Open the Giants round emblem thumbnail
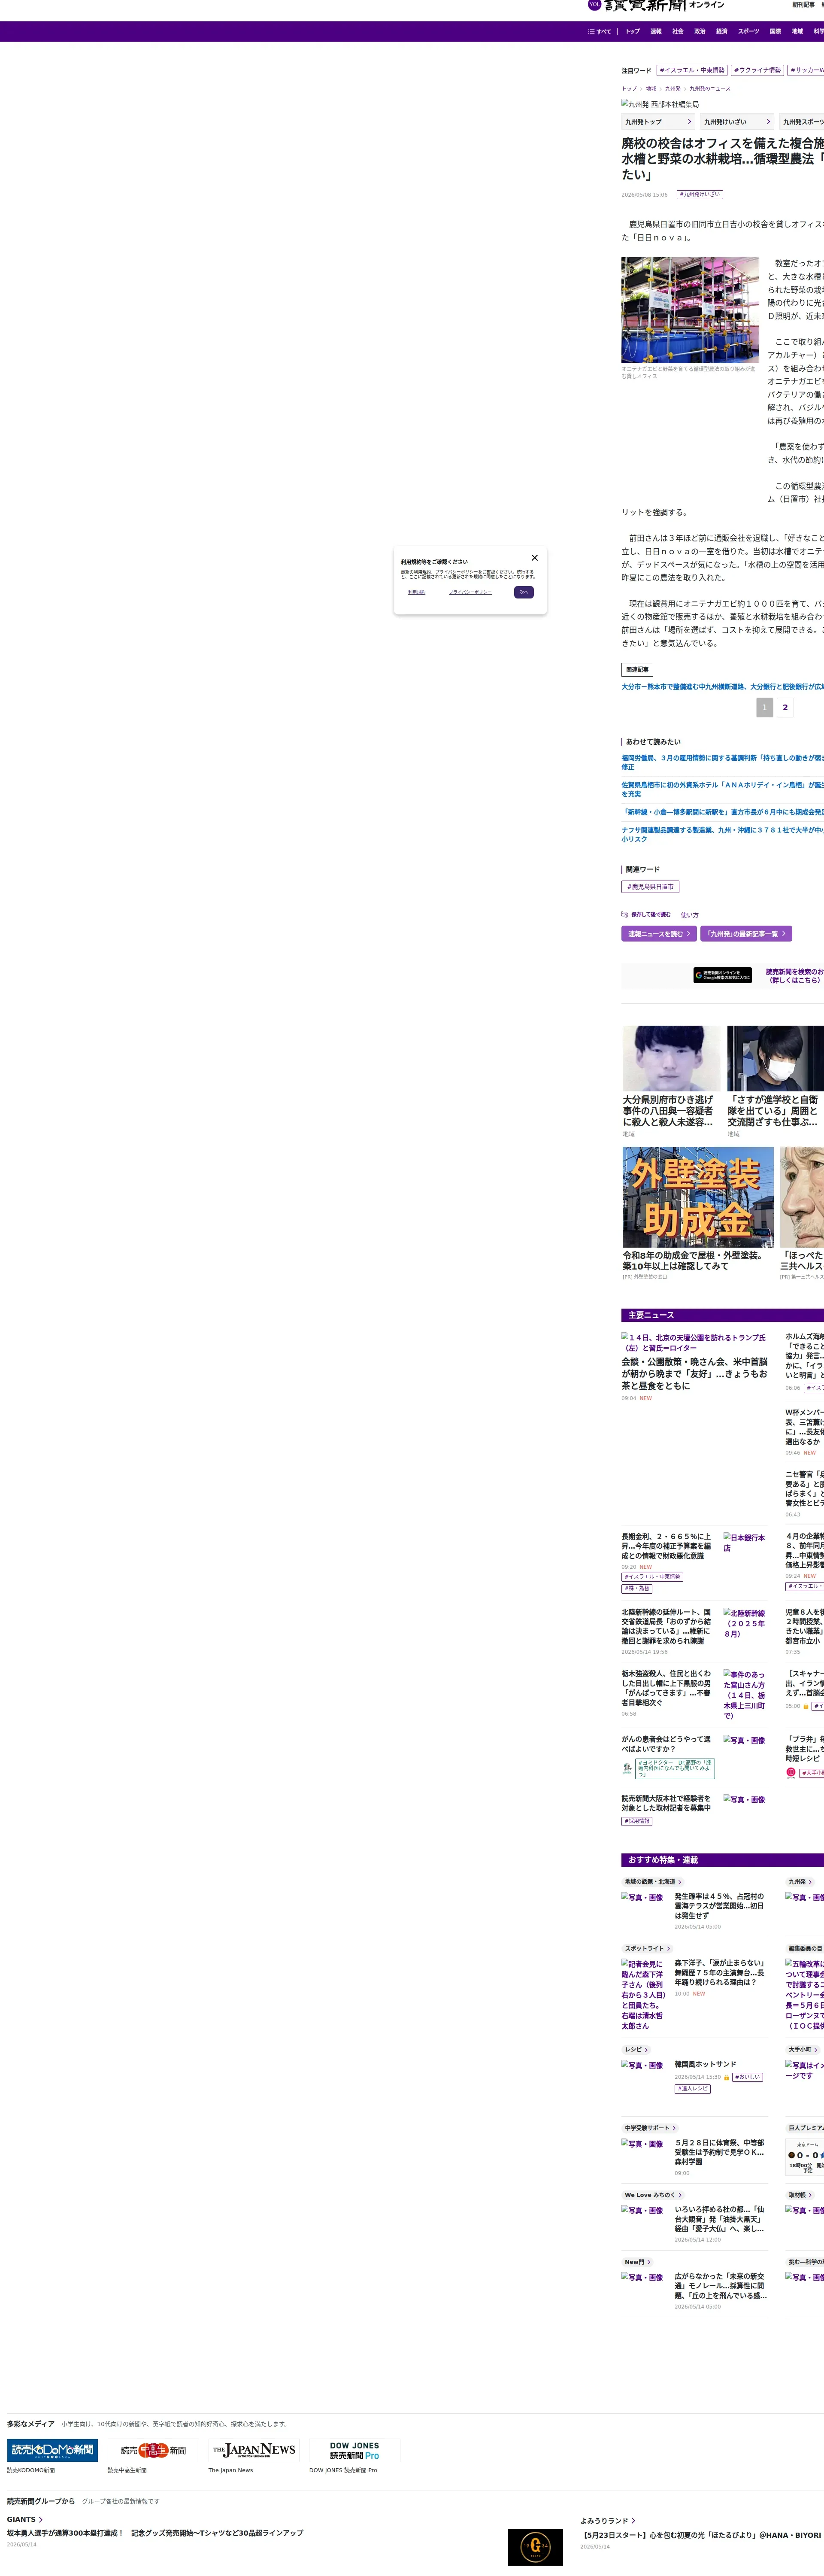Image resolution: width=824 pixels, height=2576 pixels. (x=535, y=2547)
